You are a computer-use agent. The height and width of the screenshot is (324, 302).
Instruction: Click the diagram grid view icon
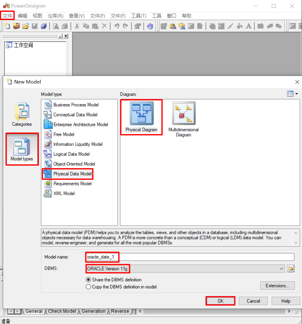coord(290,94)
